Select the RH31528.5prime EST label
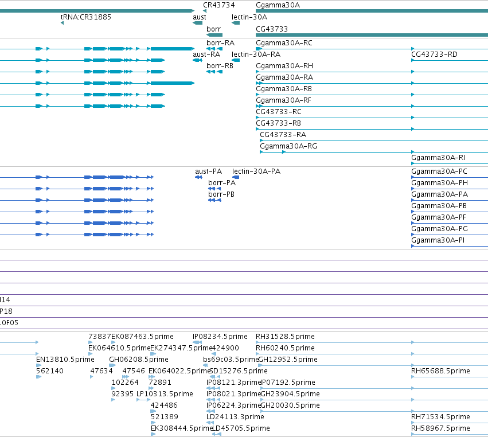 285,337
